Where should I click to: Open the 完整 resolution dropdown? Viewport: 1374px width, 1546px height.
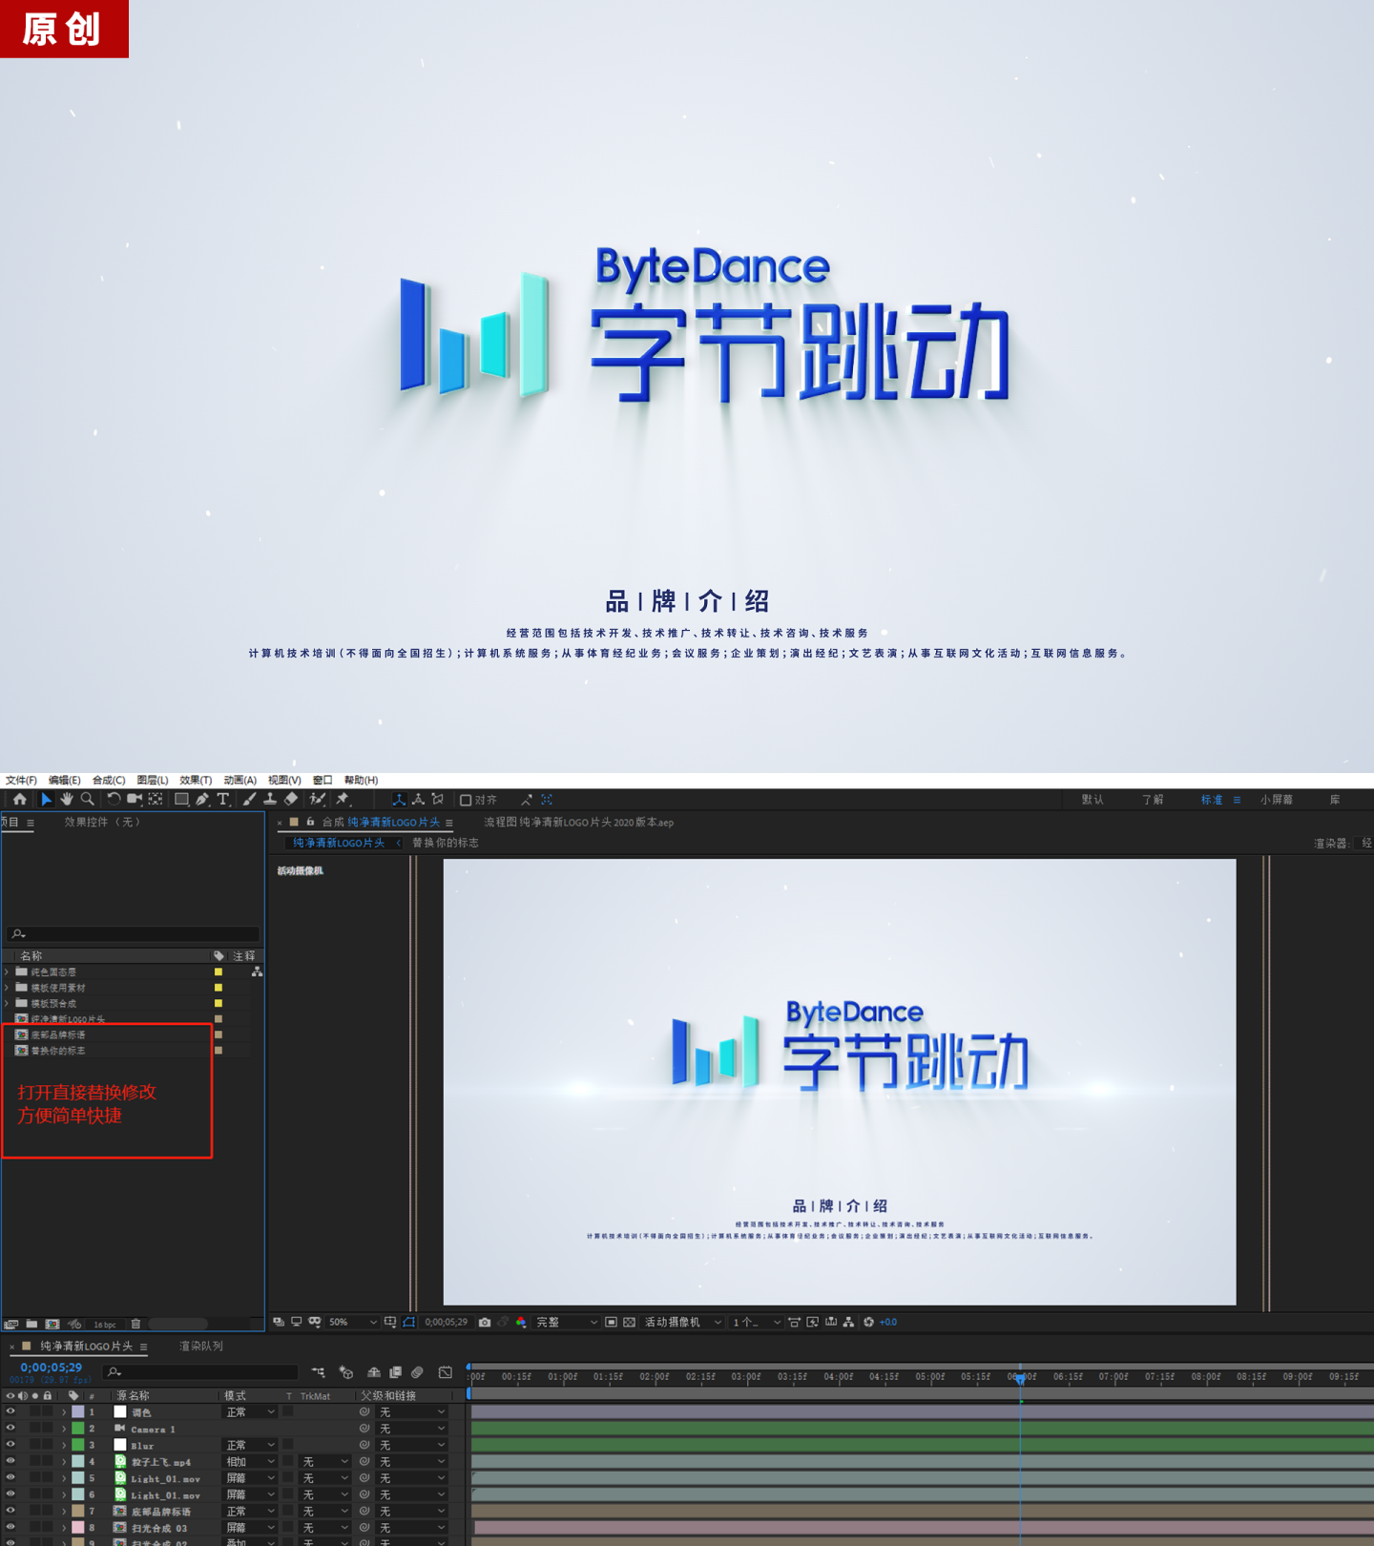566,1322
